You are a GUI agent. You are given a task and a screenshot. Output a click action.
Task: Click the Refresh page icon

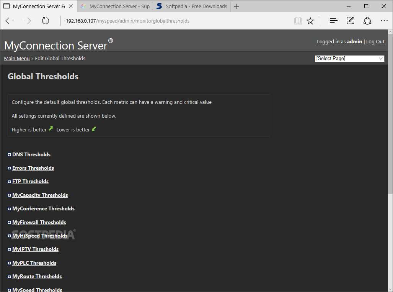coord(46,21)
